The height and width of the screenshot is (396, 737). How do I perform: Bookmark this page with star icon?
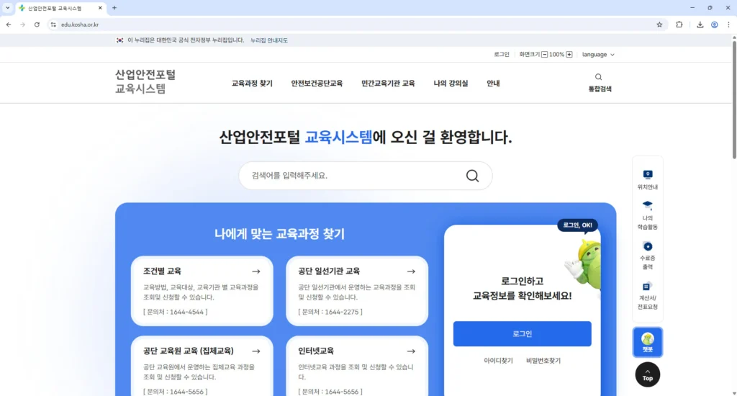click(659, 24)
